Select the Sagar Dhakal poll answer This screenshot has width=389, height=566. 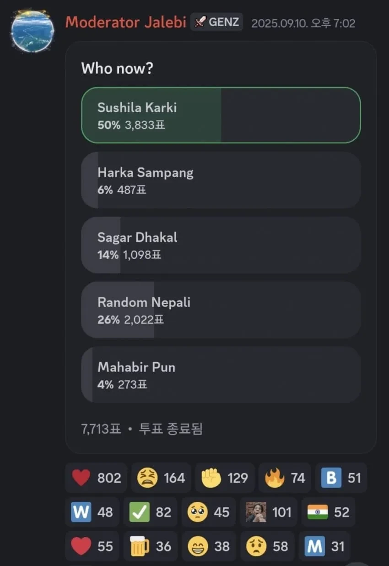click(221, 245)
